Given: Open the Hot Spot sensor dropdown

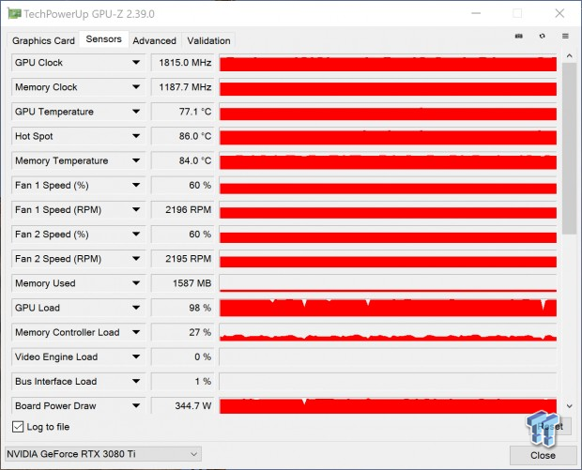Looking at the screenshot, I should [136, 136].
